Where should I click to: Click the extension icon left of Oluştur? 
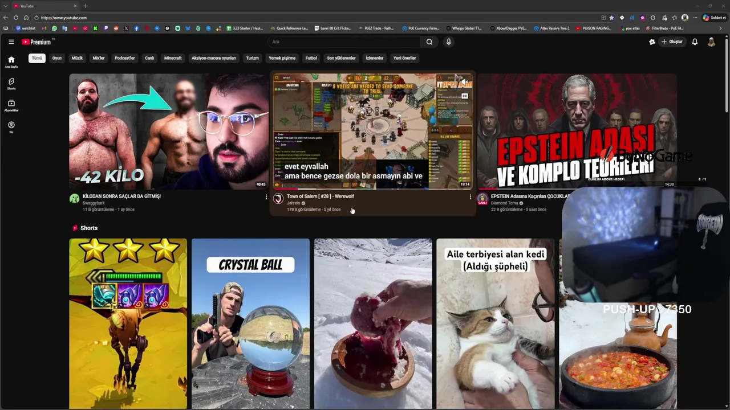652,42
